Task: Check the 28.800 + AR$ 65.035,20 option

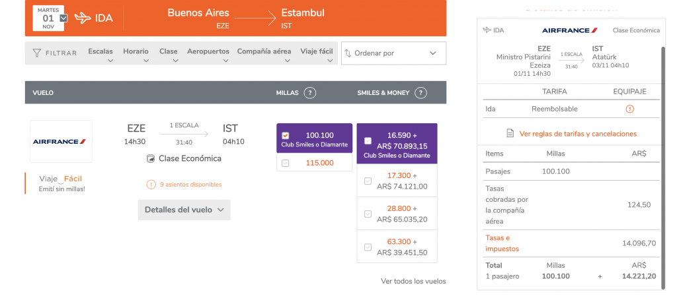Action: tap(368, 214)
